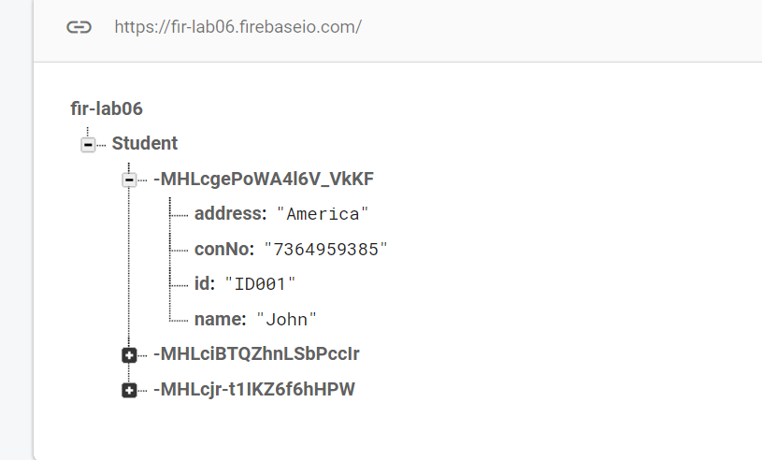This screenshot has height=460, width=762.
Task: Click the id key label
Action: (205, 283)
